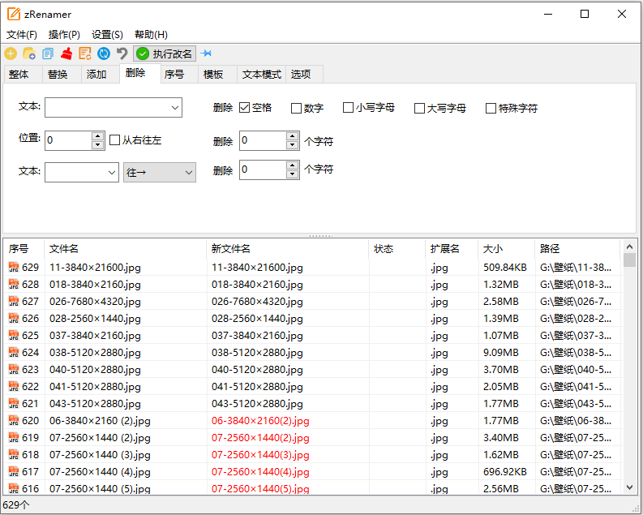This screenshot has height=515, width=643.
Task: Enable the 数字 checkbox
Action: (296, 108)
